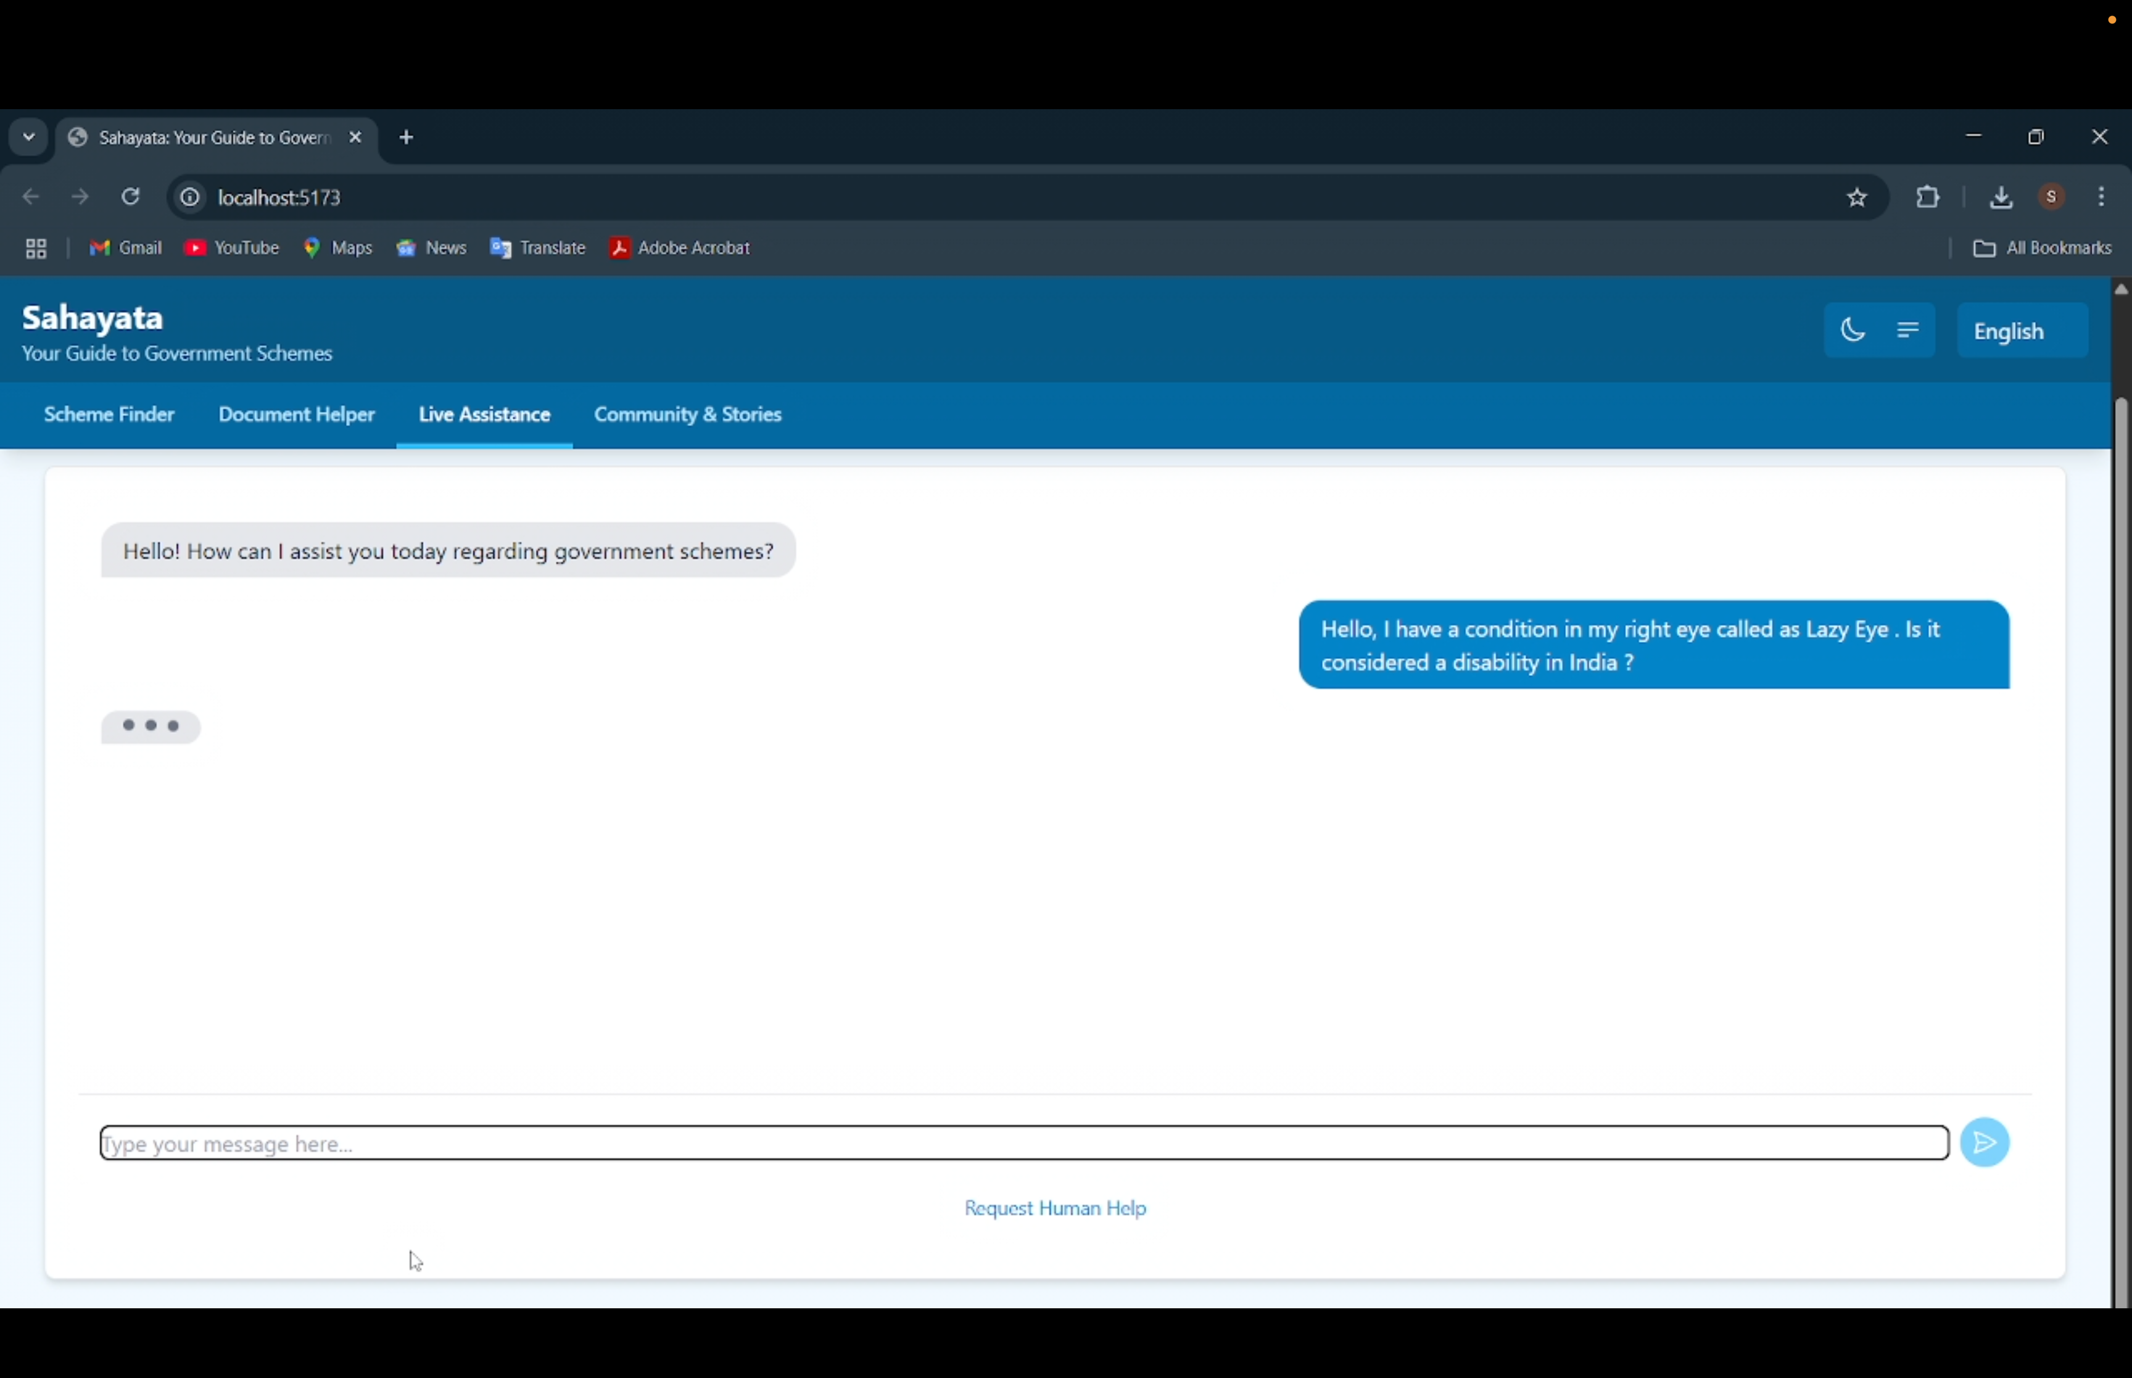Screen dimensions: 2132x1378
Task: Open the English language dropdown
Action: (2021, 331)
